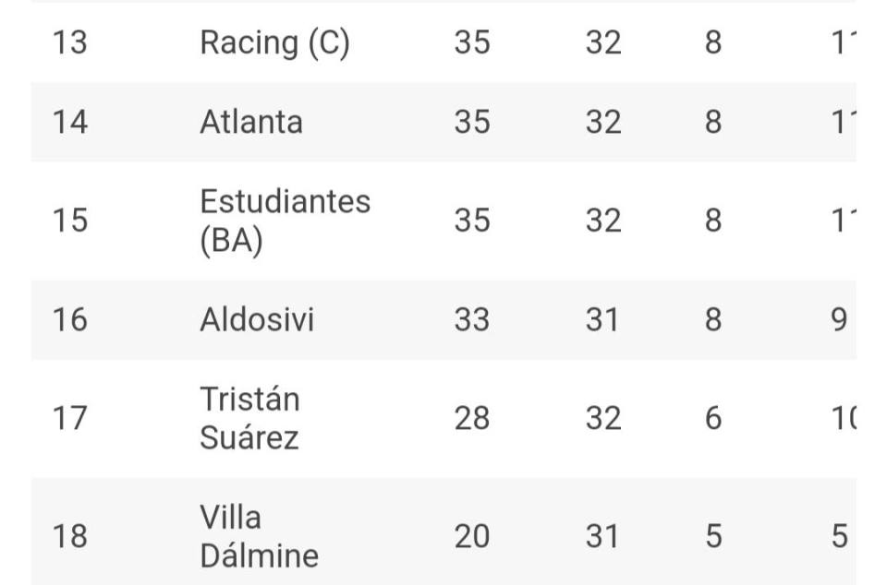Select position number 14 in the standings
This screenshot has width=887, height=585.
pos(70,122)
